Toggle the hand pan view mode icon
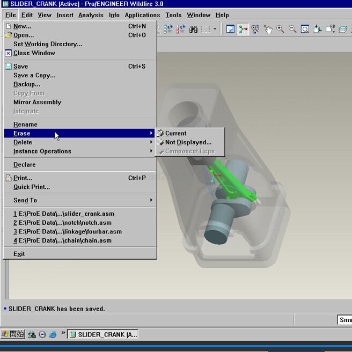Image resolution: width=352 pixels, height=352 pixels. coord(268,29)
